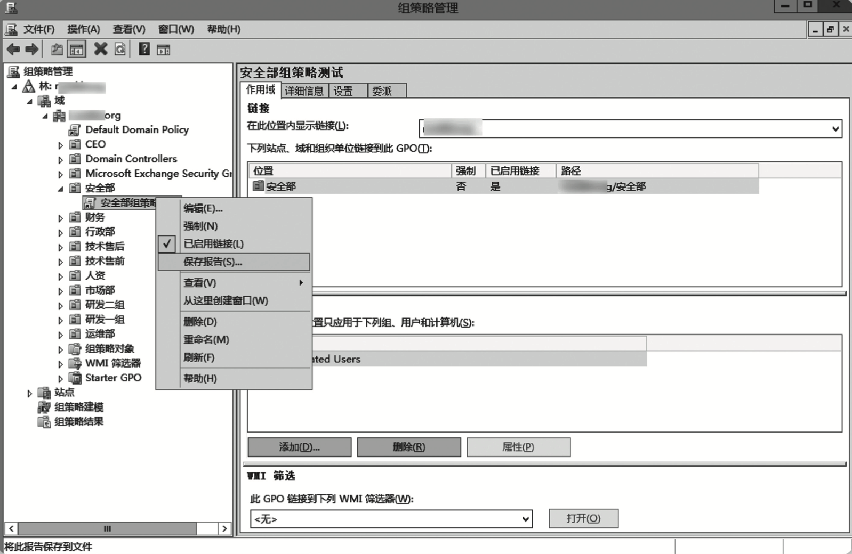The image size is (852, 554).
Task: Expand the Domain Controllers node
Action: click(x=60, y=160)
